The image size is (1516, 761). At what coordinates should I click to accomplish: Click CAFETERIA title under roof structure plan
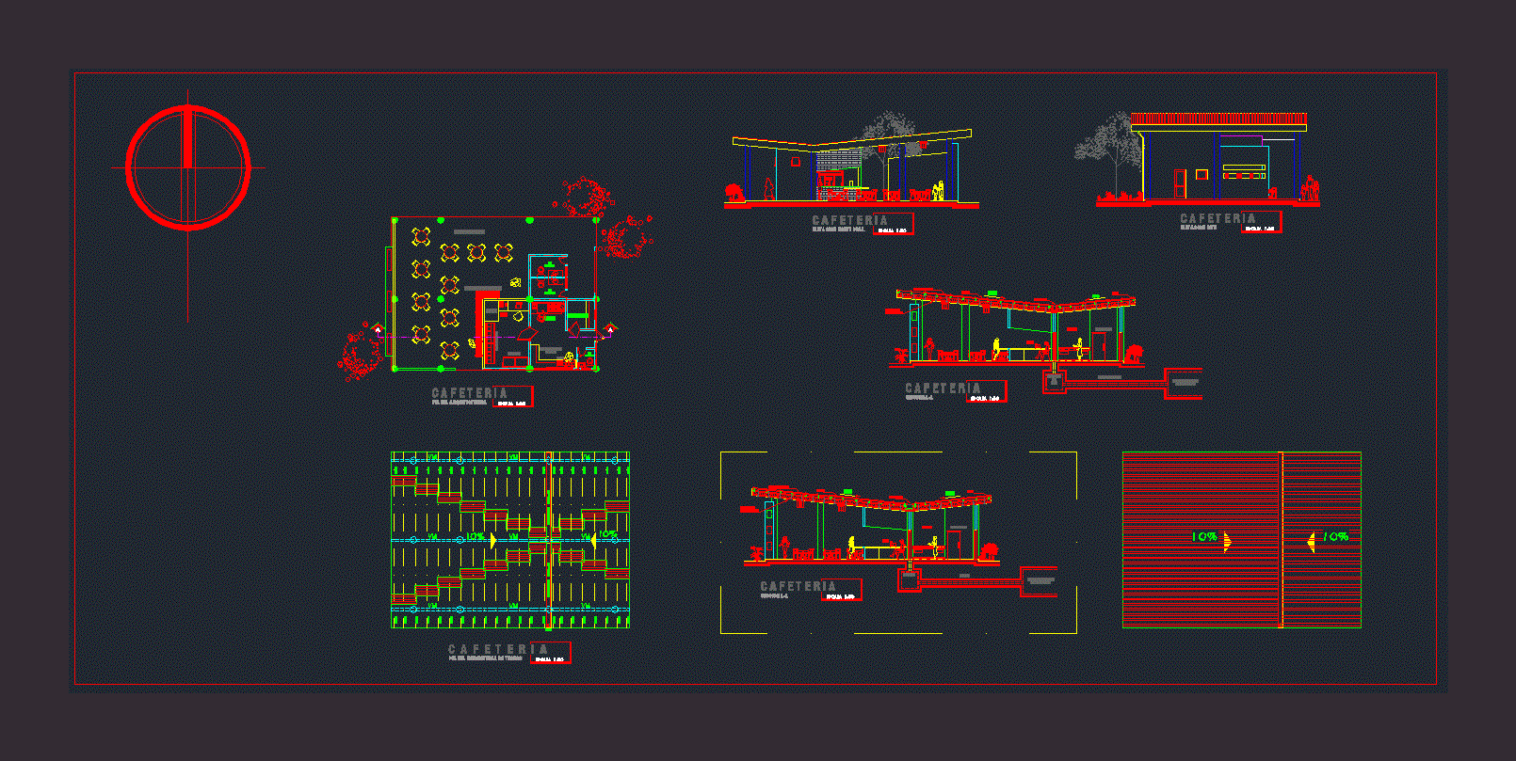[x=497, y=649]
